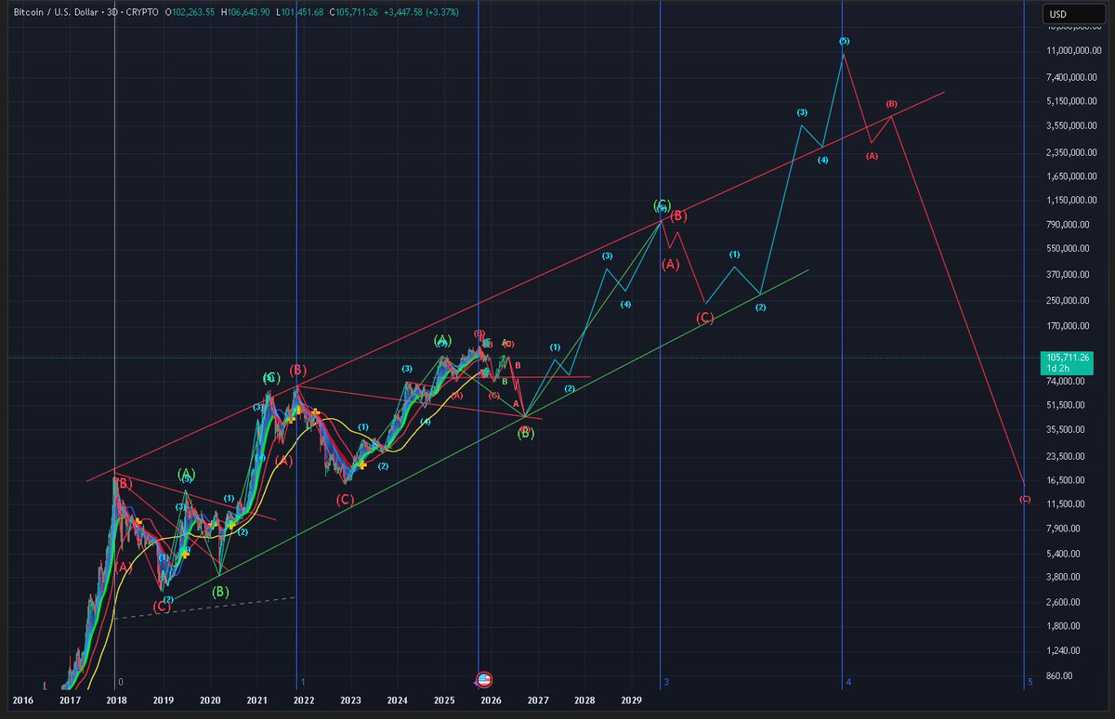The image size is (1115, 719).
Task: Click the 2017 label on time axis
Action: 69,699
